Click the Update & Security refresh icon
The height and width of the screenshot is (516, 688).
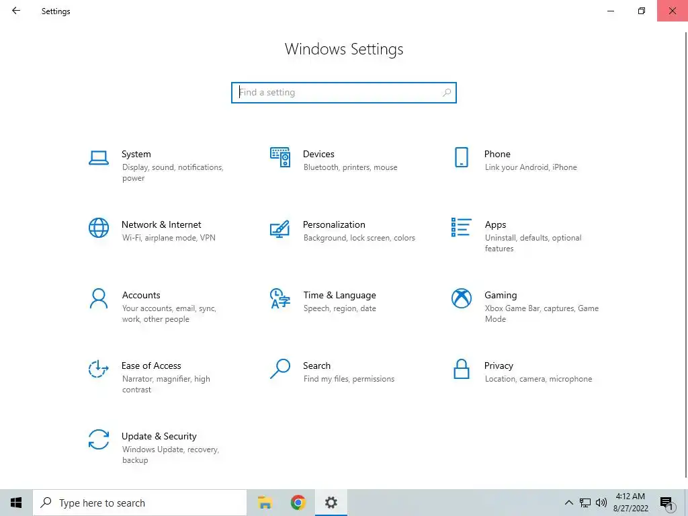point(99,439)
